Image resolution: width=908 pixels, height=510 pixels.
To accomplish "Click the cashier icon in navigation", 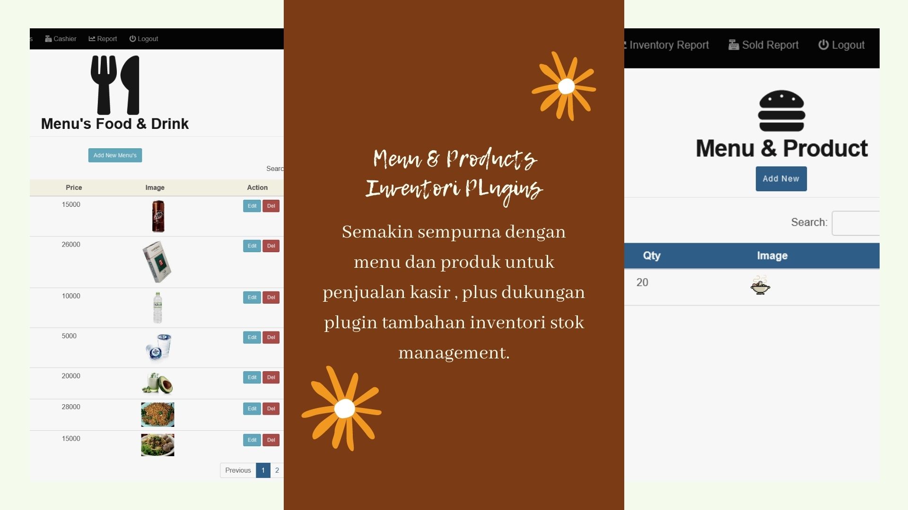I will pyautogui.click(x=49, y=39).
